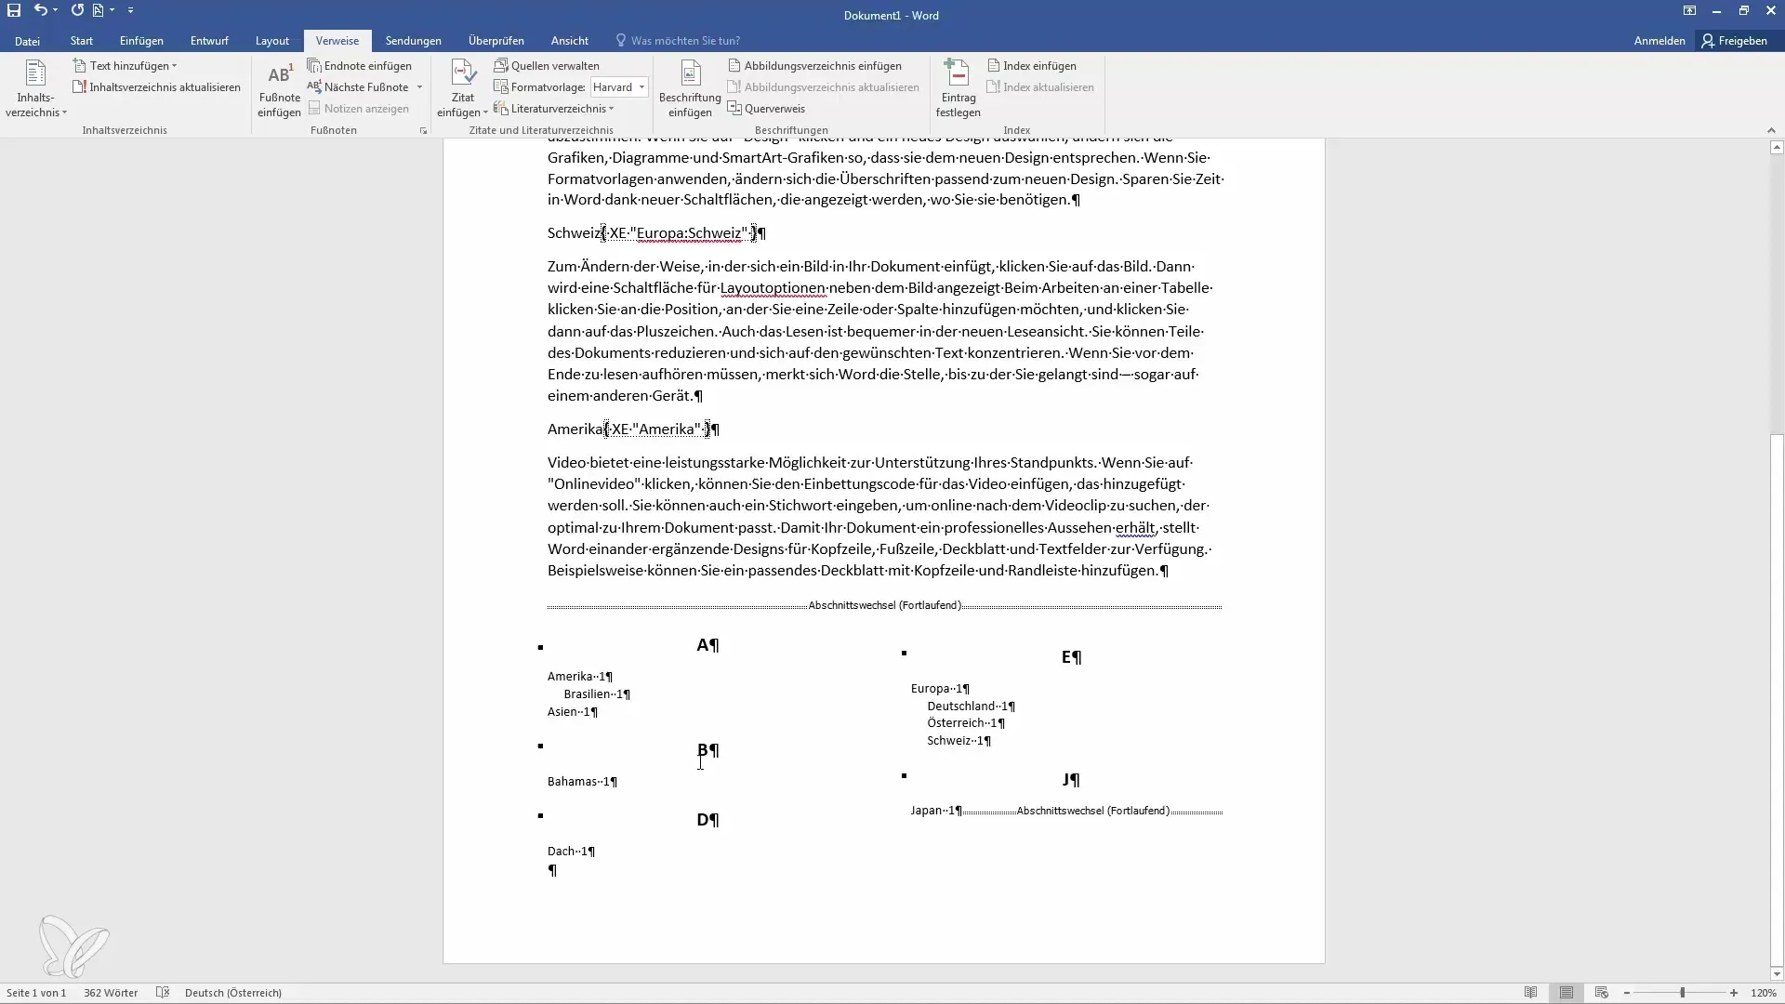Screen dimensions: 1785x1004
Task: Open the Formatvorlage Harvard combo box
Action: pyautogui.click(x=619, y=87)
